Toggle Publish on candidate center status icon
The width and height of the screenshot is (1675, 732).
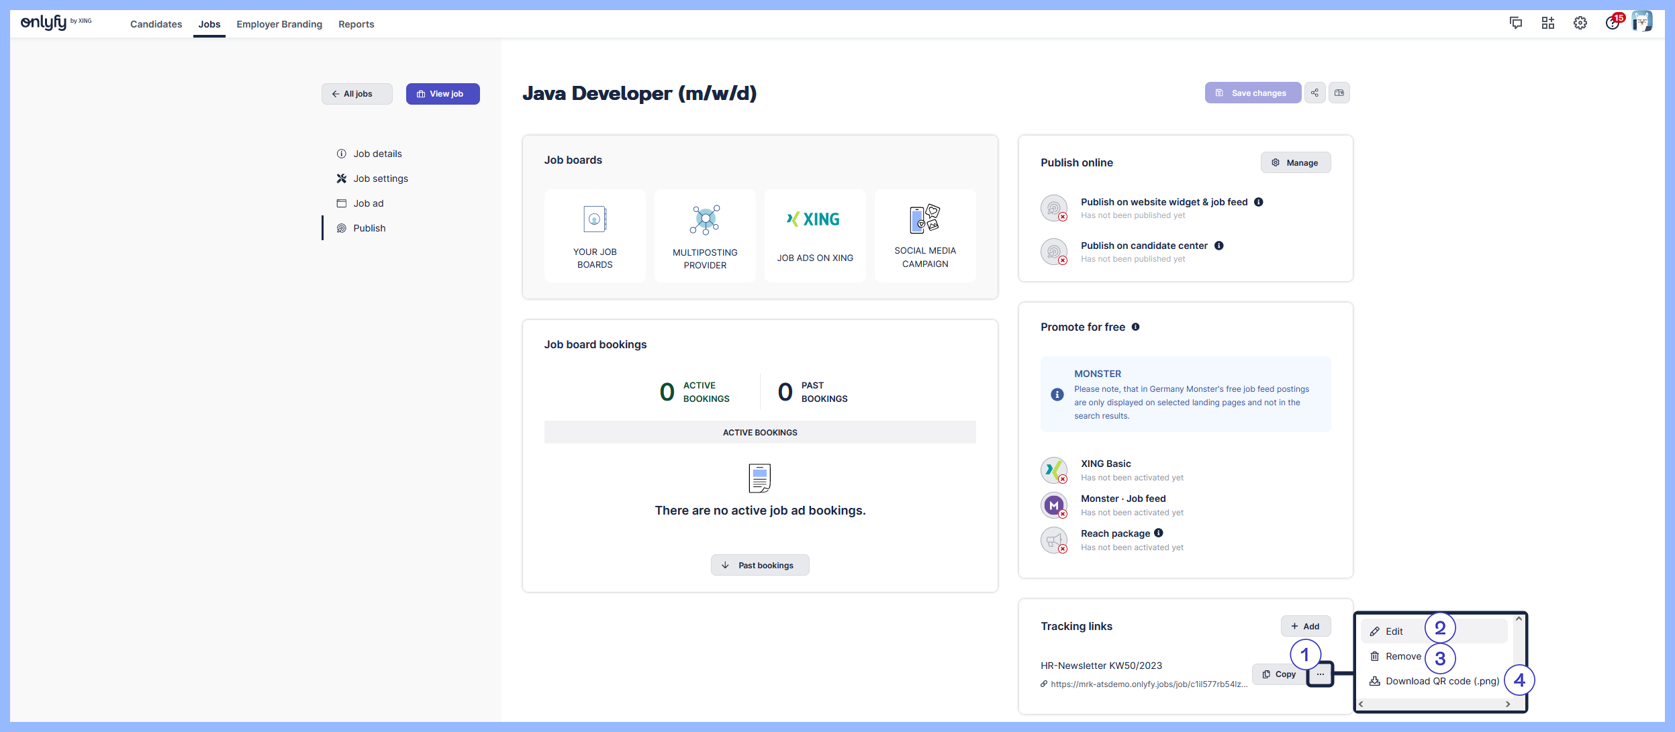[1053, 252]
